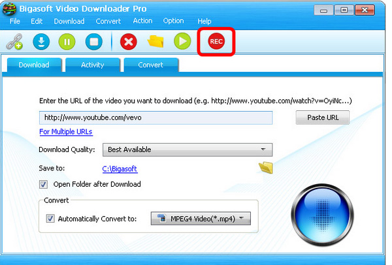The image size is (392, 265).
Task: Open the C:\Bigasoft save path link
Action: tap(120, 169)
